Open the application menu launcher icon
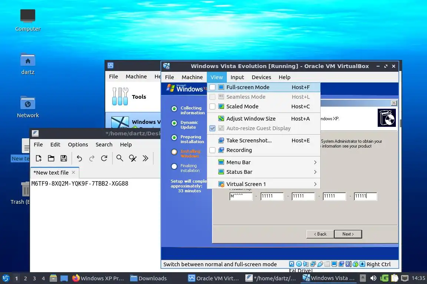 pyautogui.click(x=6, y=278)
